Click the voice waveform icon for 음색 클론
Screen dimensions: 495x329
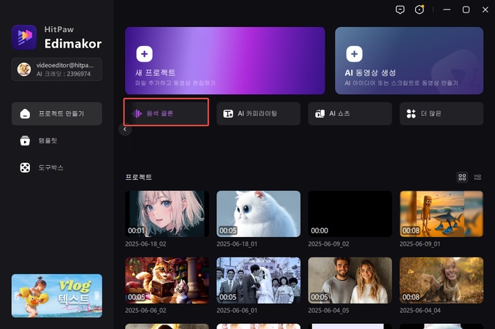[x=137, y=113]
